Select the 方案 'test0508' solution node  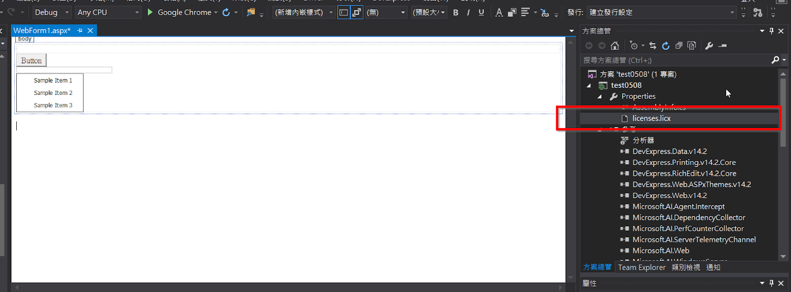point(638,74)
